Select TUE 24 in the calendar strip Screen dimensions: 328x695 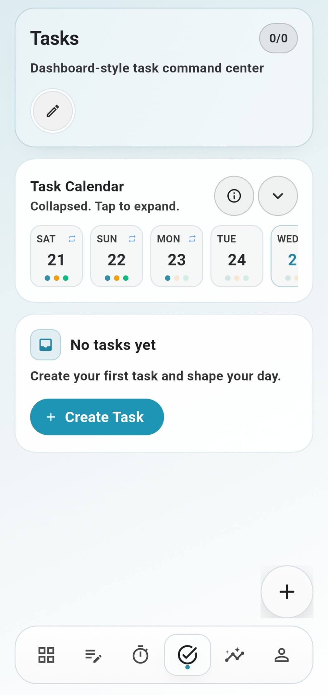[237, 256]
